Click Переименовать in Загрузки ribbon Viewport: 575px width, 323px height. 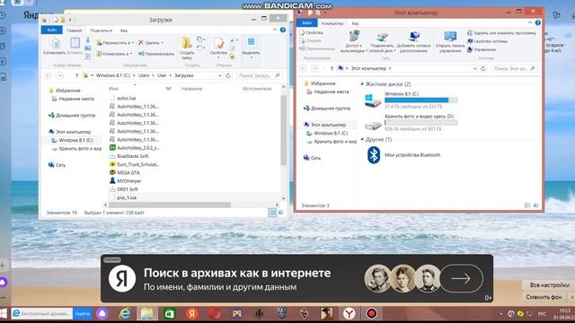(x=155, y=54)
